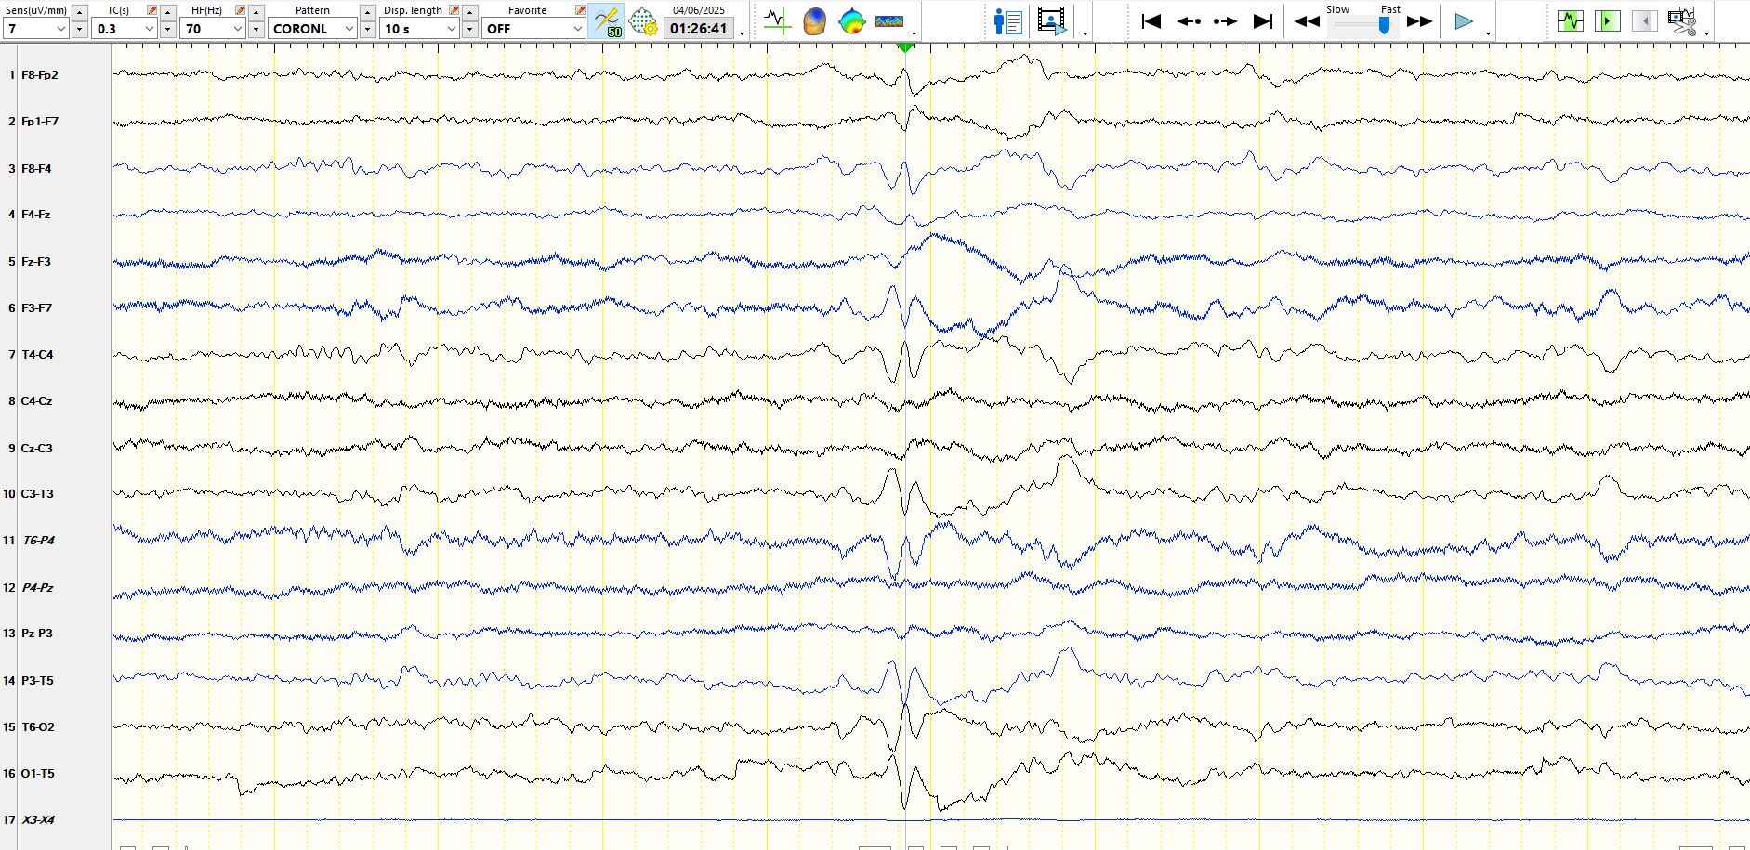1750x850 pixels.
Task: Select channel 15 T6-O2 label
Action: (x=38, y=727)
